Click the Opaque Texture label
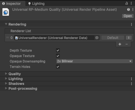The width and height of the screenshot is (135, 110). coord(22,56)
